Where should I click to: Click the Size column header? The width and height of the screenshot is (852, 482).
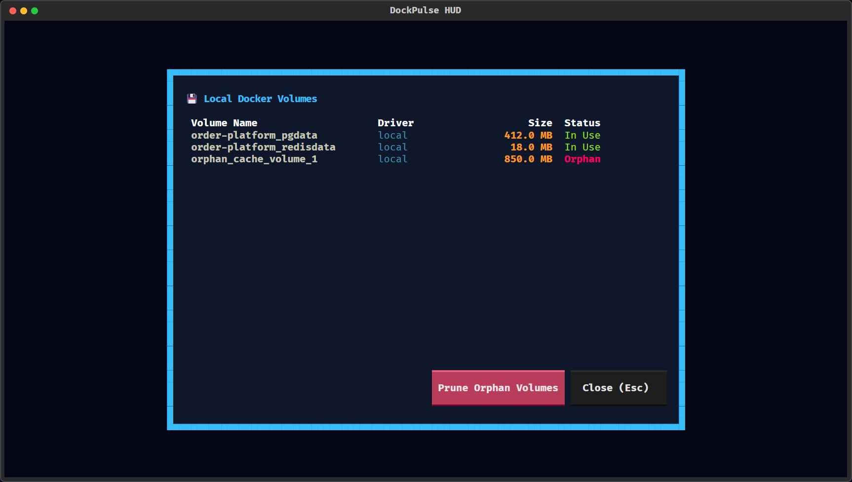pos(540,123)
